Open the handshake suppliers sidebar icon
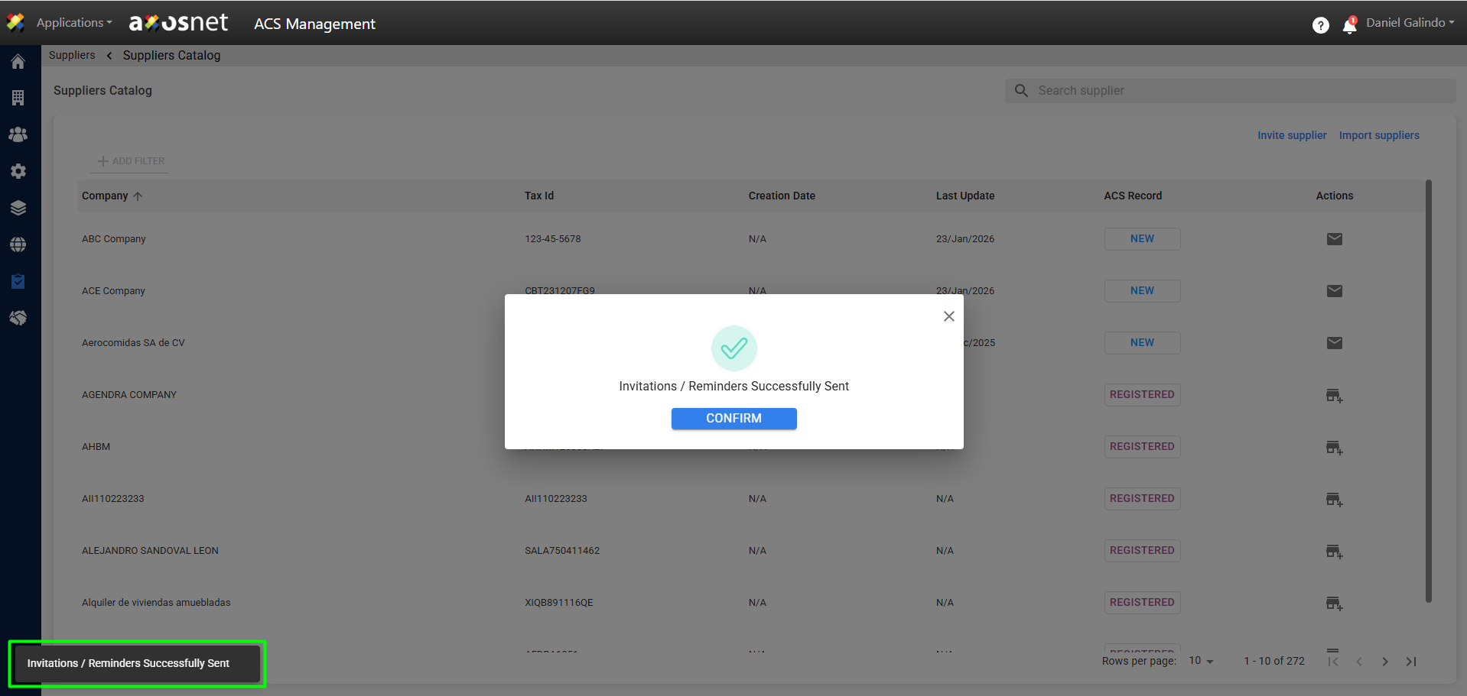 click(x=18, y=318)
